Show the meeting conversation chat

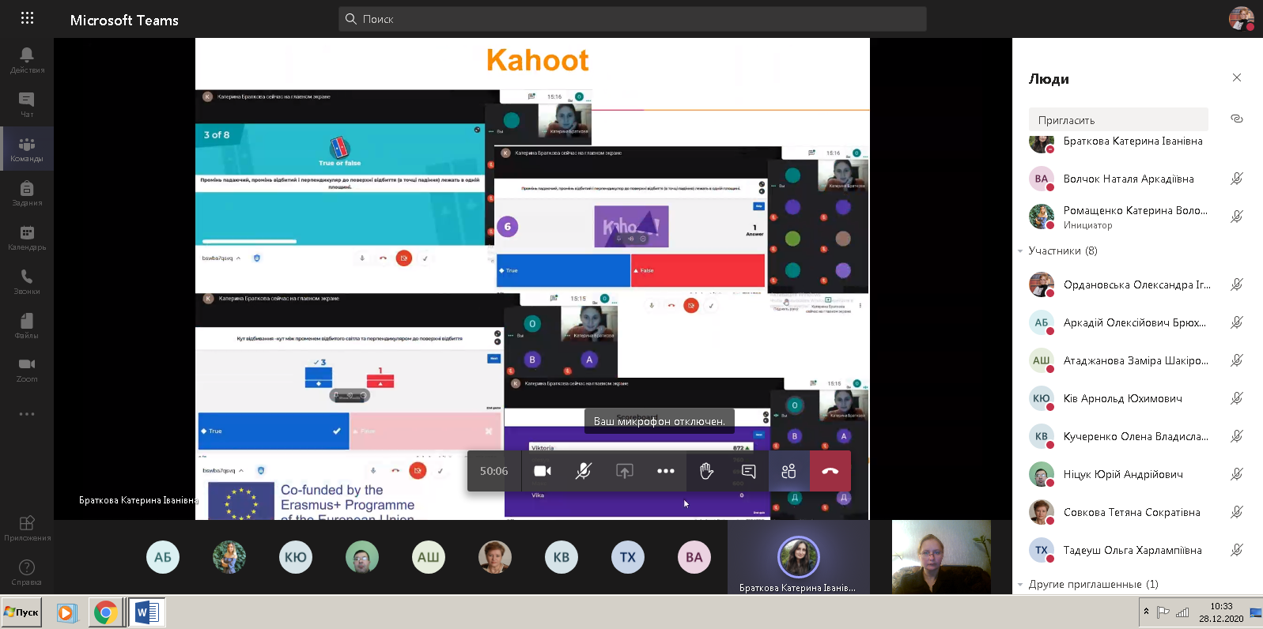coord(748,471)
